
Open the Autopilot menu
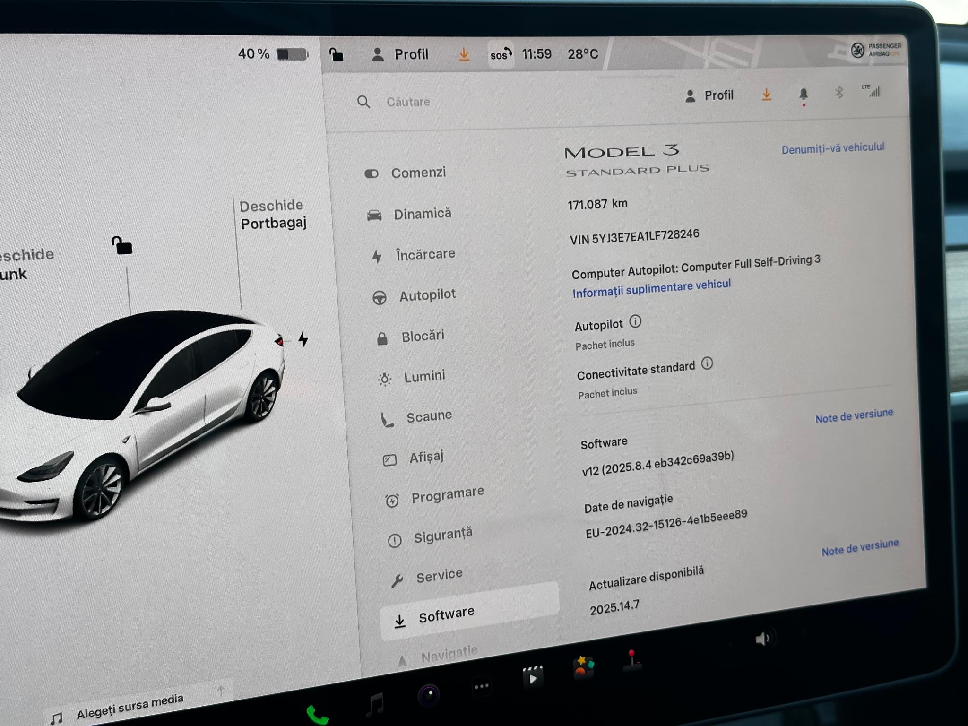click(414, 296)
